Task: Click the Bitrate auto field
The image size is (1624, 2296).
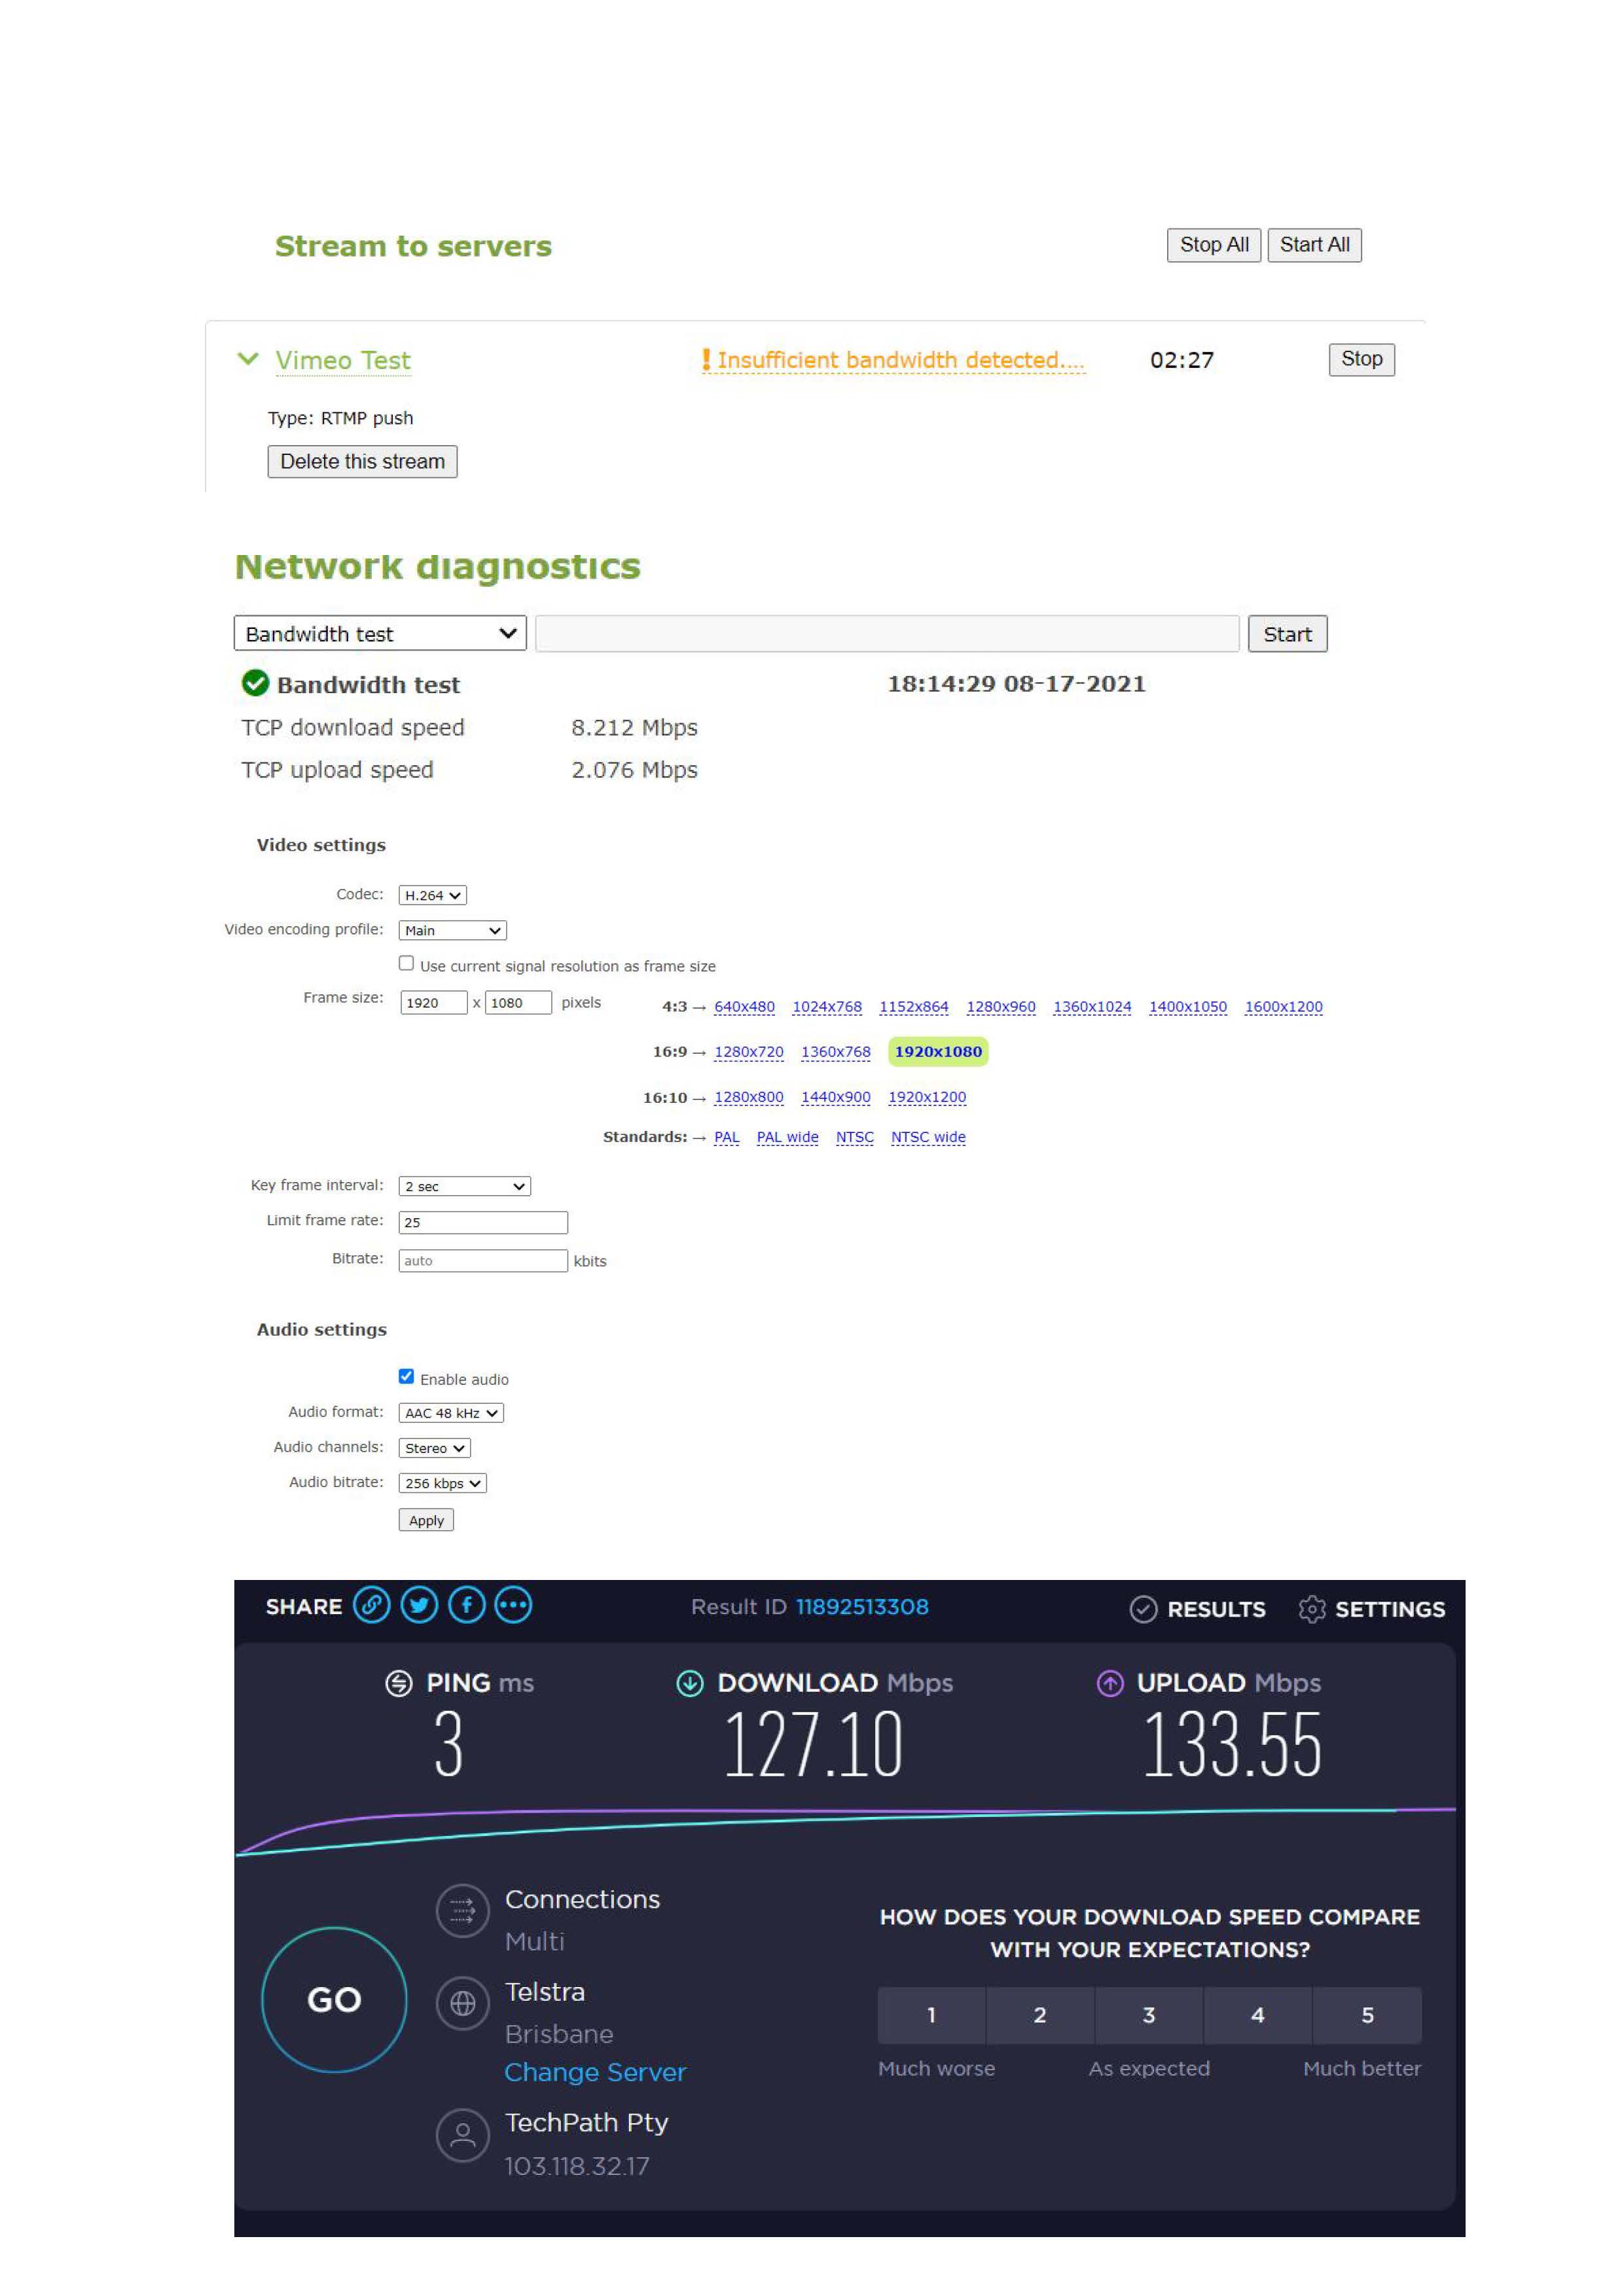Action: point(483,1261)
